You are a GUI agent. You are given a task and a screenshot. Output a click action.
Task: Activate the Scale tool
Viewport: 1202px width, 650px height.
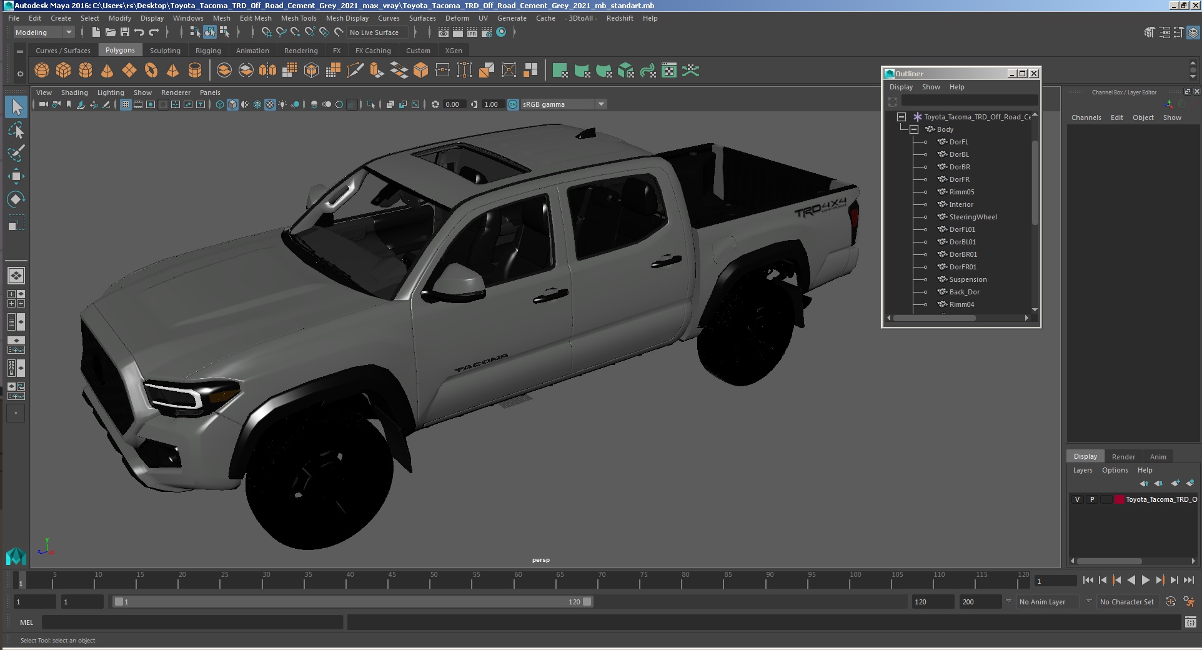click(x=16, y=222)
